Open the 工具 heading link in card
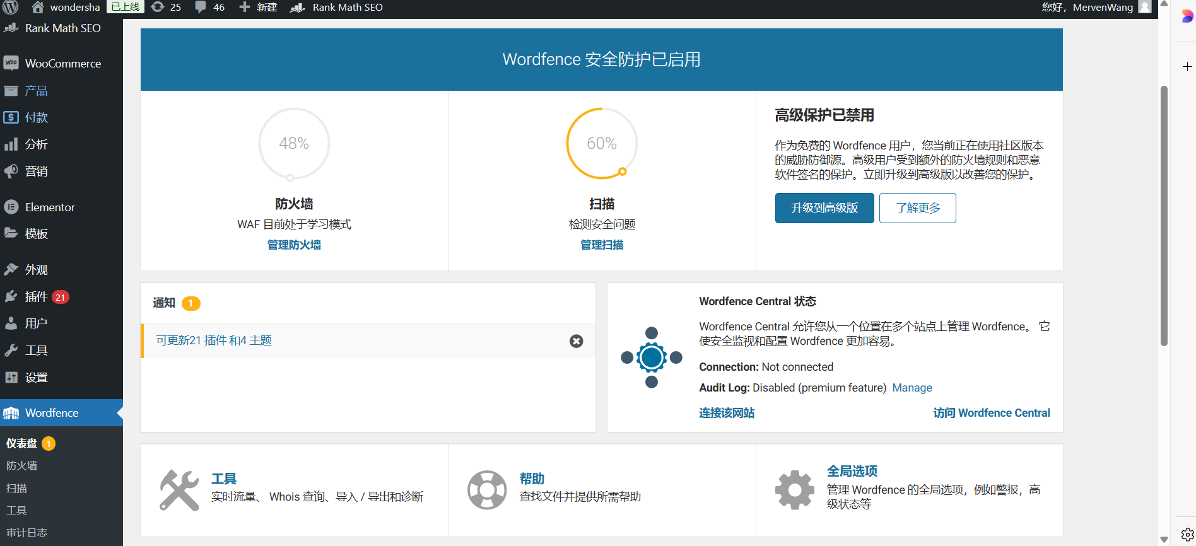Screen dimensions: 1196x546 [x=224, y=479]
